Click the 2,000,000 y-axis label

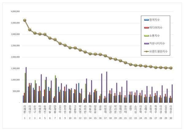click(x=13, y=57)
